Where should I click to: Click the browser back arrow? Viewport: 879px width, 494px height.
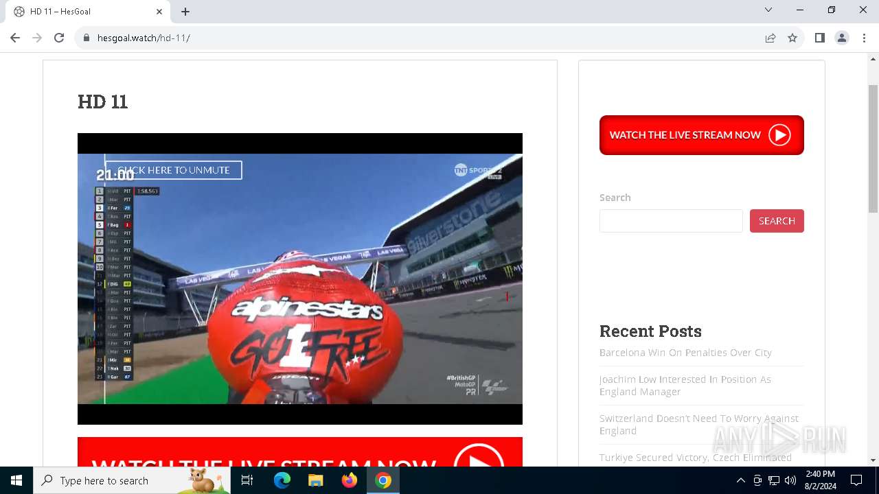15,38
